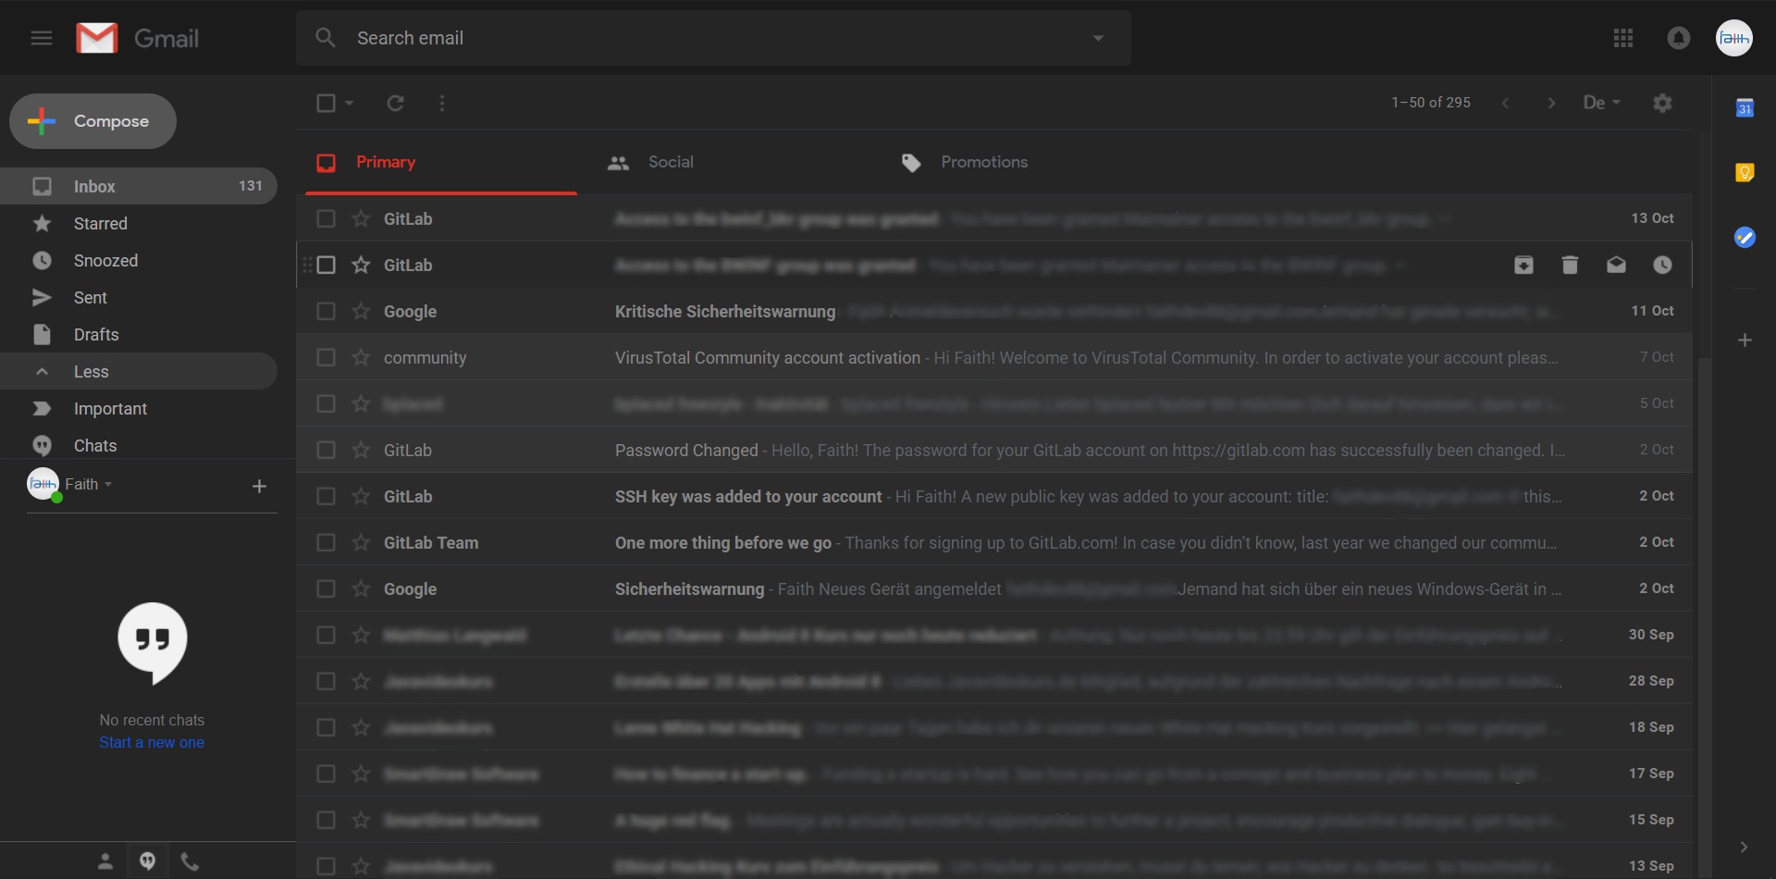The height and width of the screenshot is (879, 1776).
Task: Open the Important label
Action: pos(139,408)
